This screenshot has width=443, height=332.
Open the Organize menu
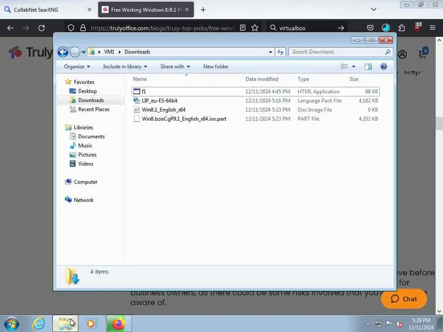77,67
